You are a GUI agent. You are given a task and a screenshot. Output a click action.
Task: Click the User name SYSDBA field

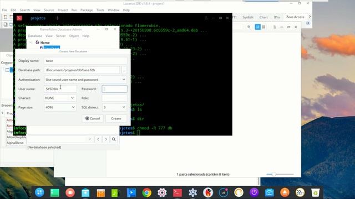[60, 89]
